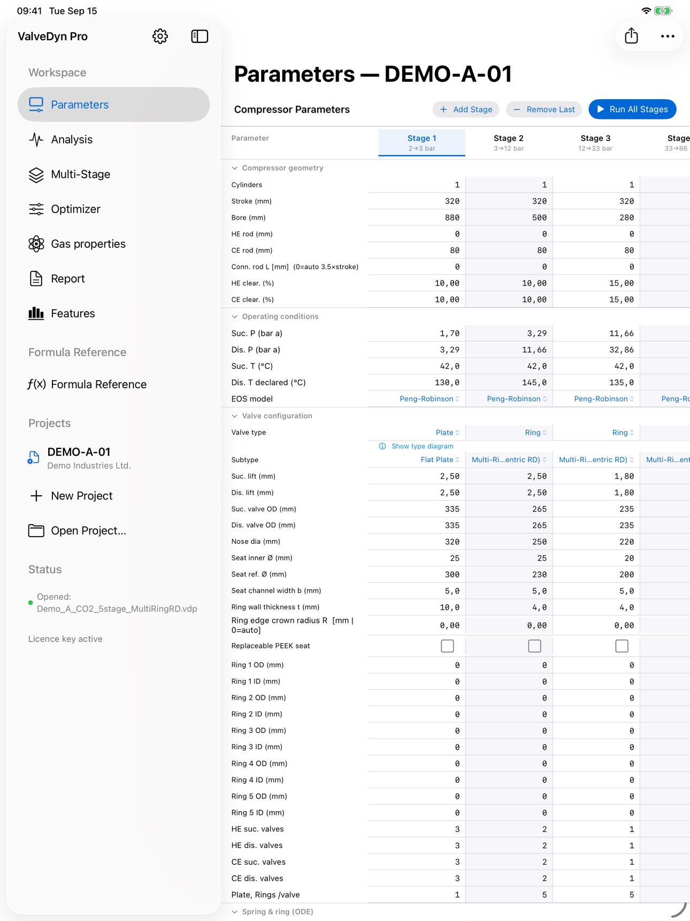
Task: Click the Open Project folder icon
Action: tap(36, 531)
